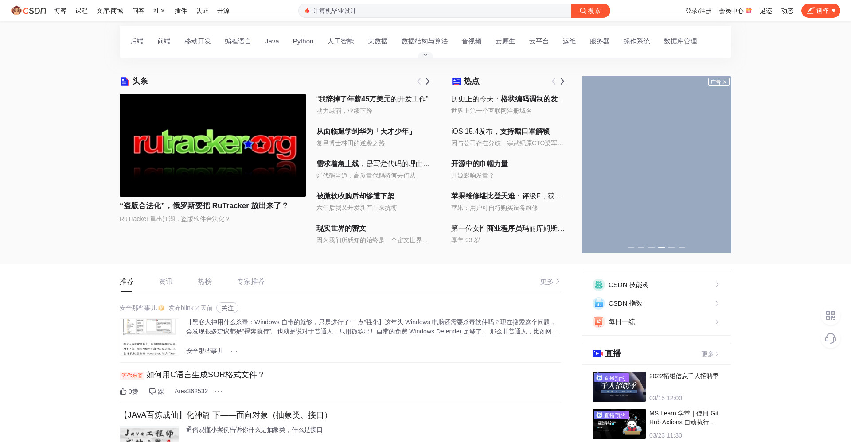Open the rutracker.org headline image
851x442 pixels.
pos(213,145)
